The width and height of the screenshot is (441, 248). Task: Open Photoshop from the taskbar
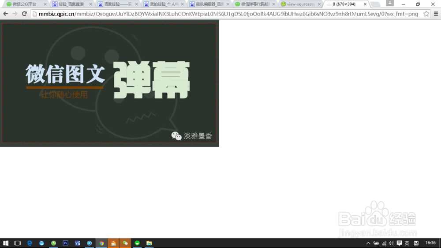point(66,243)
